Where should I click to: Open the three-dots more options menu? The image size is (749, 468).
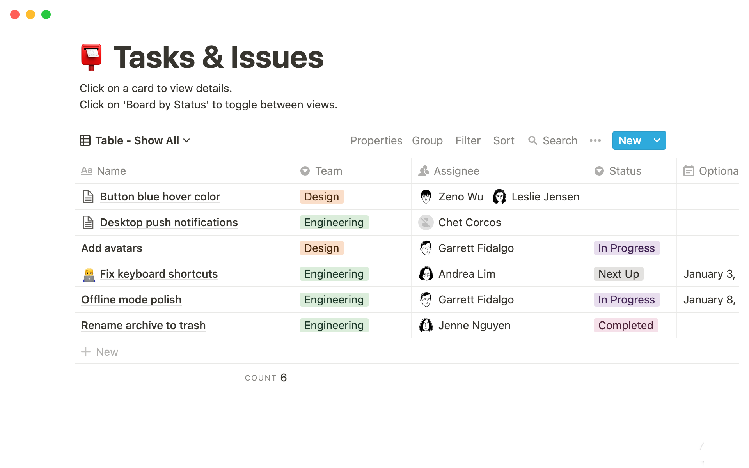(595, 140)
